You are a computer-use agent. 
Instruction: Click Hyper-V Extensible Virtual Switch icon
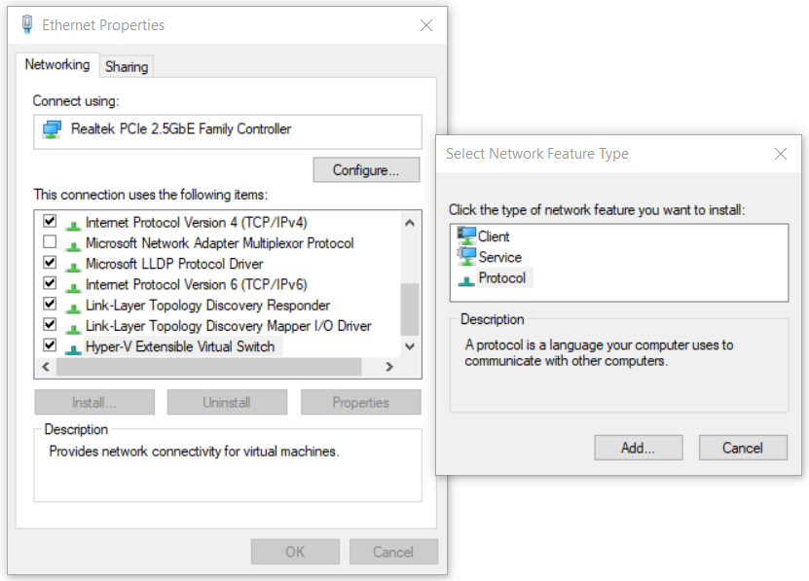[x=73, y=347]
